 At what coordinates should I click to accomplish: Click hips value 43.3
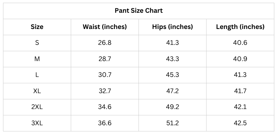tap(172, 59)
